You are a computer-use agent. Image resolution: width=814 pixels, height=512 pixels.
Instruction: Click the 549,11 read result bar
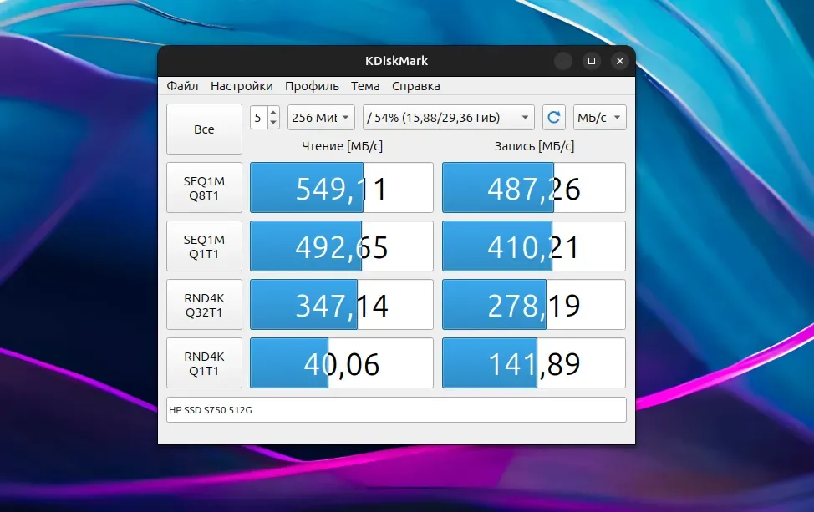pyautogui.click(x=342, y=188)
